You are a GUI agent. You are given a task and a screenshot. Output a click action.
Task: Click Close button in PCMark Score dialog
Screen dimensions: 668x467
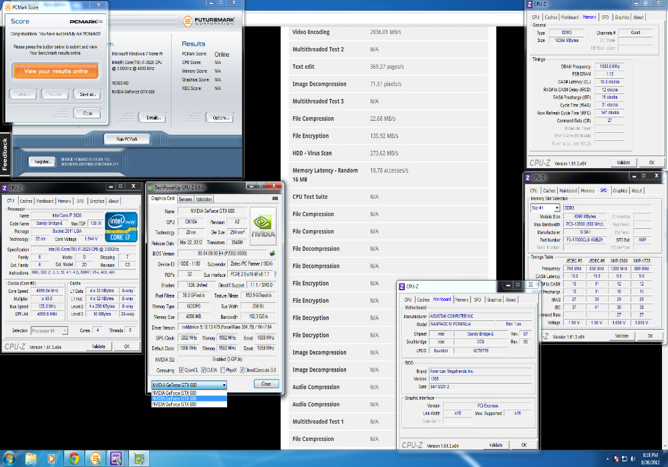click(x=88, y=113)
